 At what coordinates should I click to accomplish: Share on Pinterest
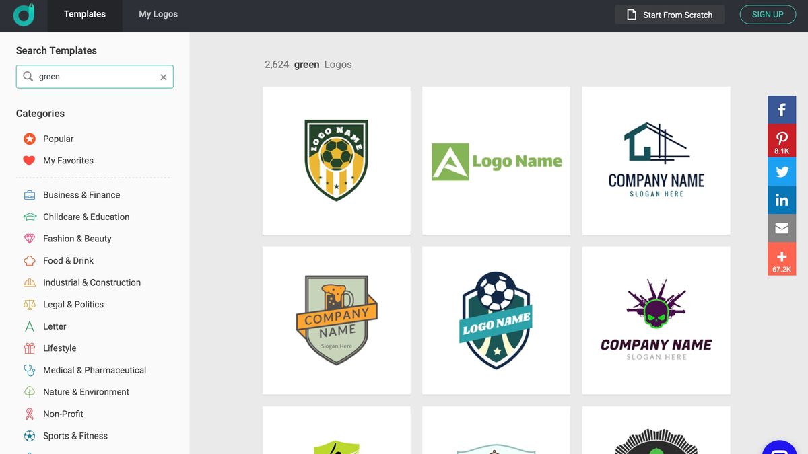click(782, 141)
